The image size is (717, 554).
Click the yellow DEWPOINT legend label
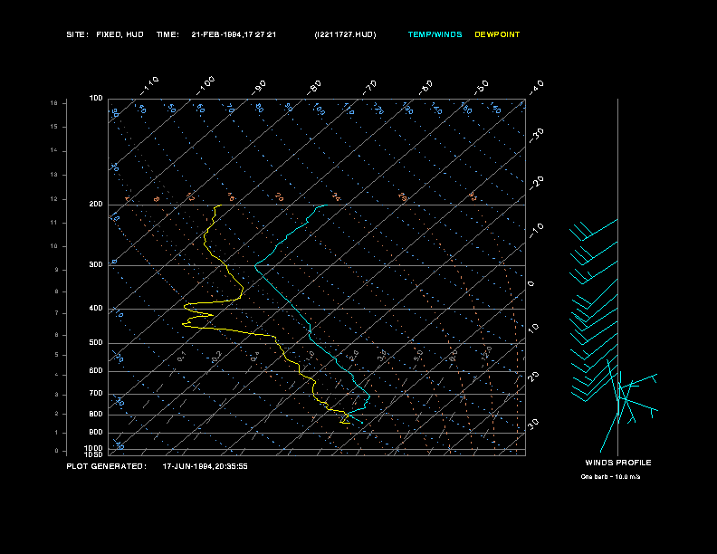coord(497,34)
